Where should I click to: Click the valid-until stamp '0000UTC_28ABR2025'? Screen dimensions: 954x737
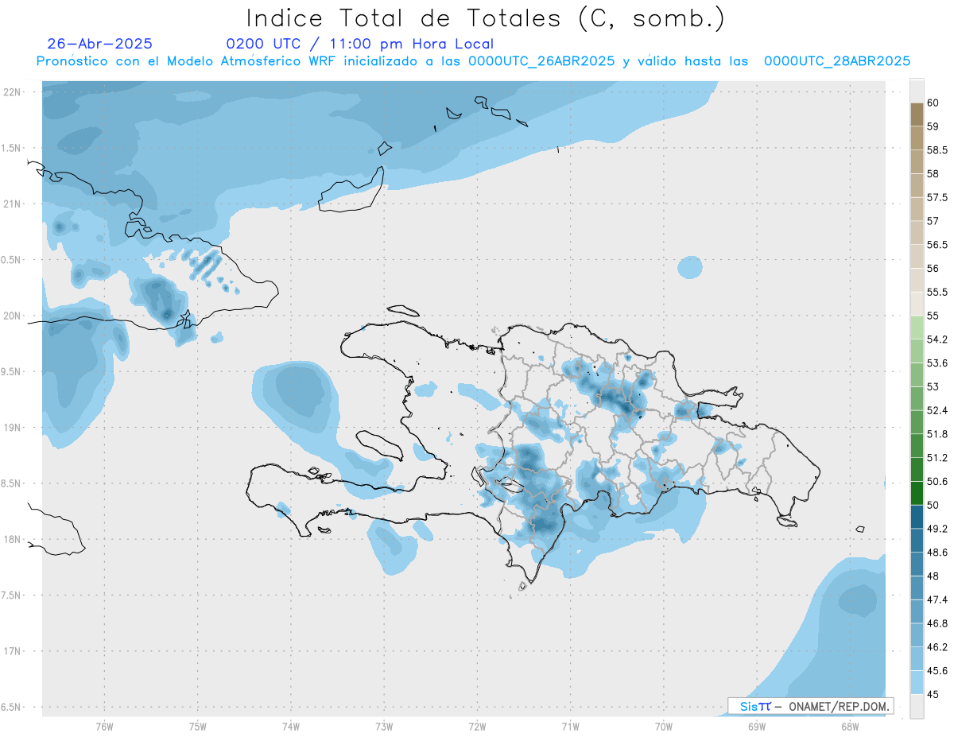coord(837,61)
